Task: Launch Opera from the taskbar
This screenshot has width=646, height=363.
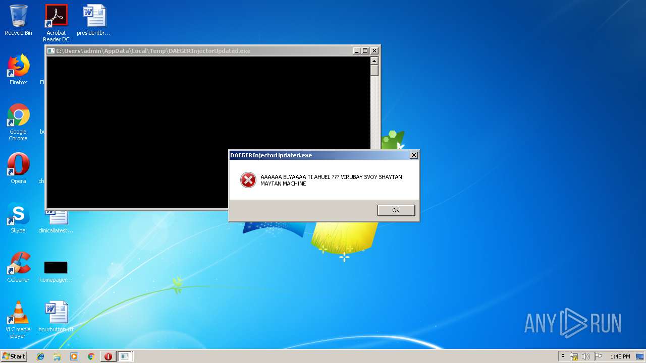Action: click(x=108, y=356)
